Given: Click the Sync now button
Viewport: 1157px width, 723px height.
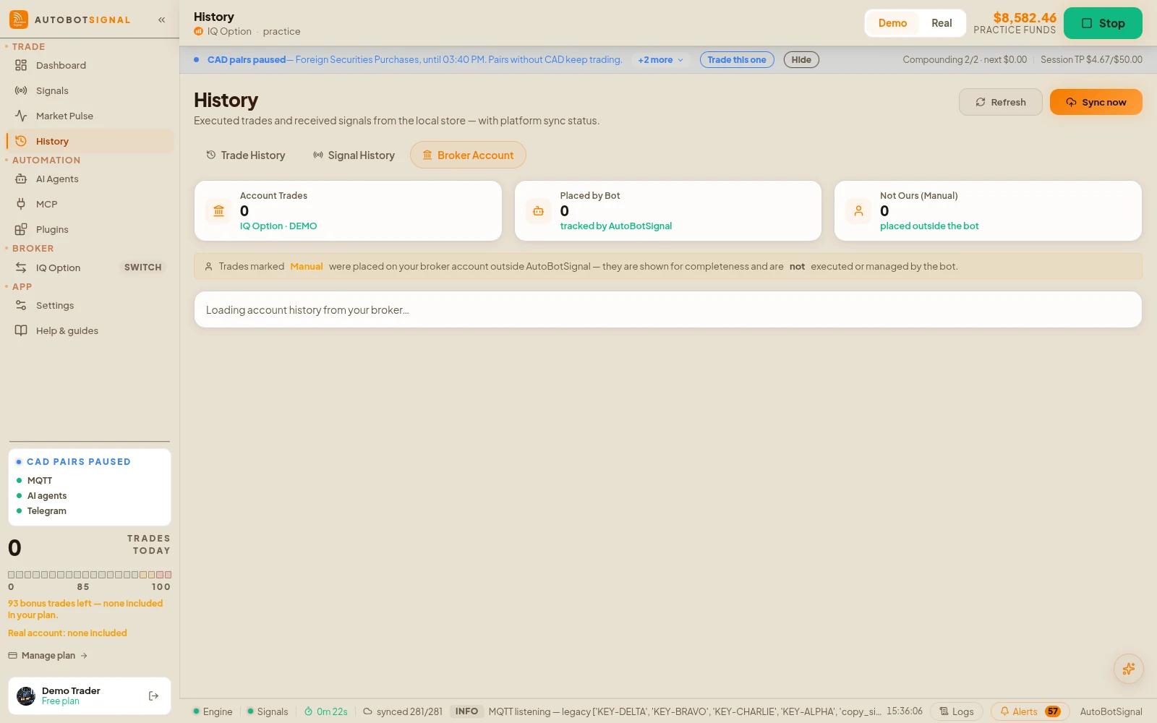Looking at the screenshot, I should [1096, 102].
